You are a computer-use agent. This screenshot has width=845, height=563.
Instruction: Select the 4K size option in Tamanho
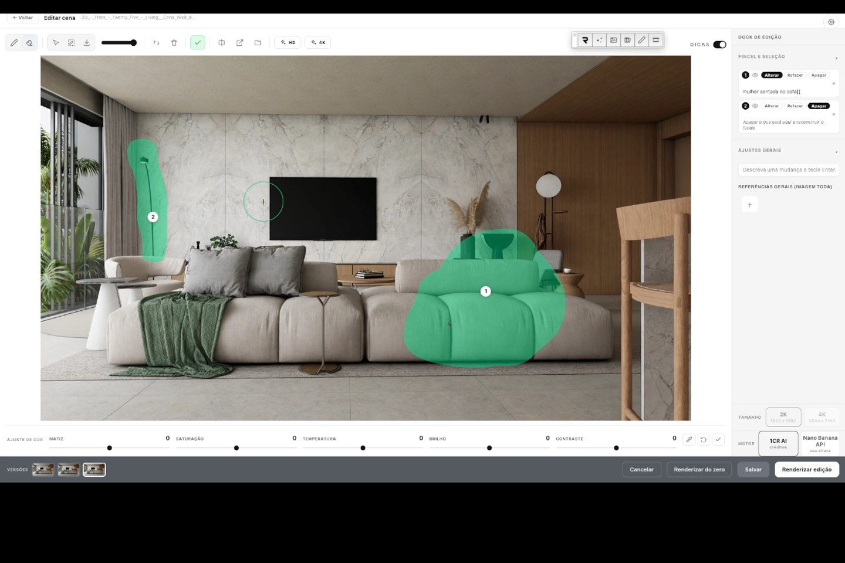click(x=822, y=417)
